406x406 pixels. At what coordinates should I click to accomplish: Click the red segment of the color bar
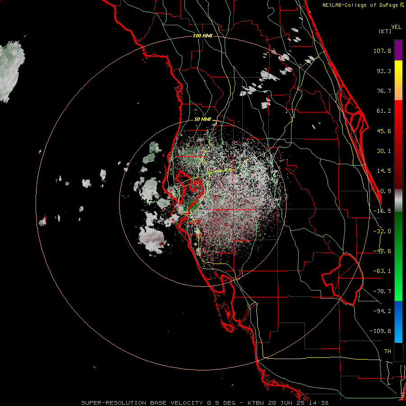pyautogui.click(x=398, y=144)
